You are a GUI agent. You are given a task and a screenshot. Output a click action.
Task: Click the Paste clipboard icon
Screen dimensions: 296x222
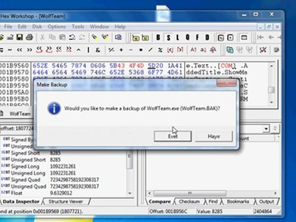tap(62, 37)
